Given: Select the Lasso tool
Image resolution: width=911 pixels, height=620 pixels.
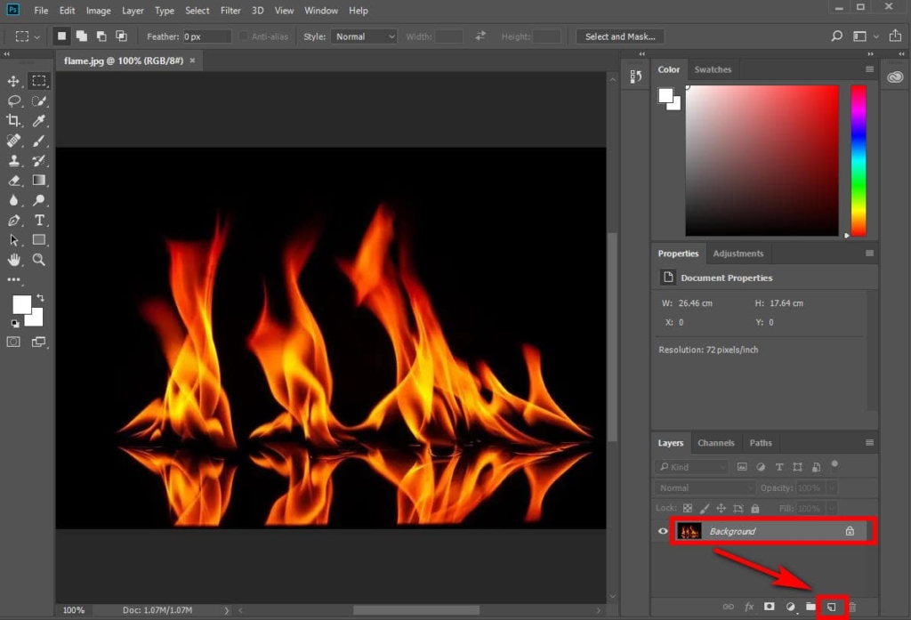Looking at the screenshot, I should (x=12, y=101).
